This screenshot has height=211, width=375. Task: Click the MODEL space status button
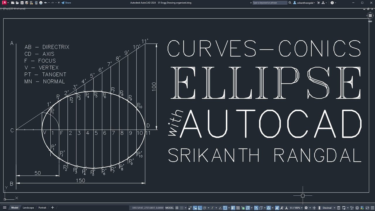point(170,208)
